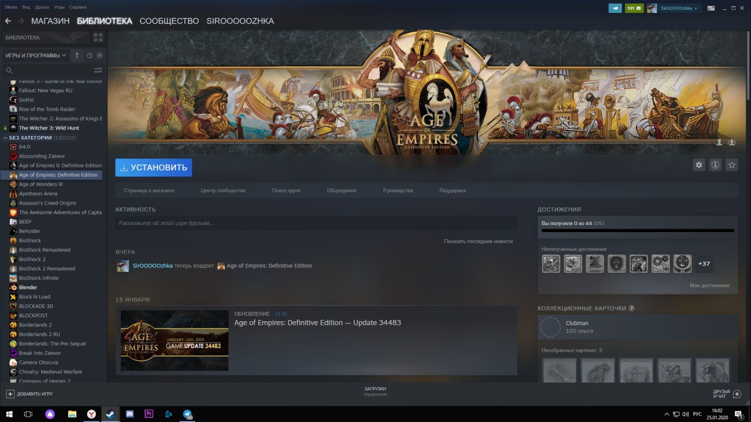Select Borderlands 2
751x422 pixels.
[35, 325]
